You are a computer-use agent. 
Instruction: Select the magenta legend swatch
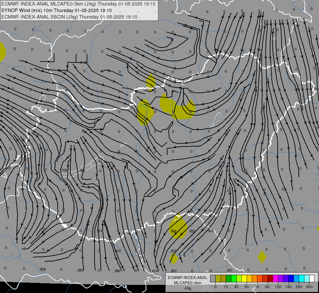(x=275, y=279)
